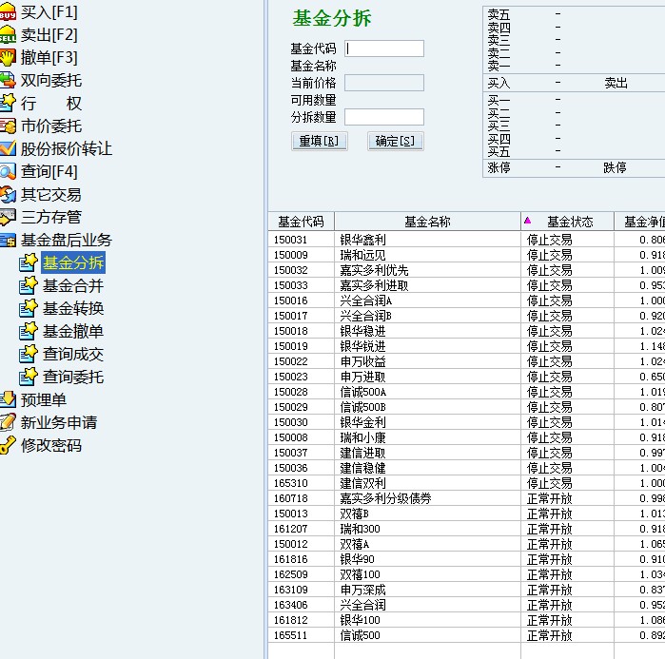Open 股份报价转让 in the sidebar
The height and width of the screenshot is (659, 665).
coord(67,148)
